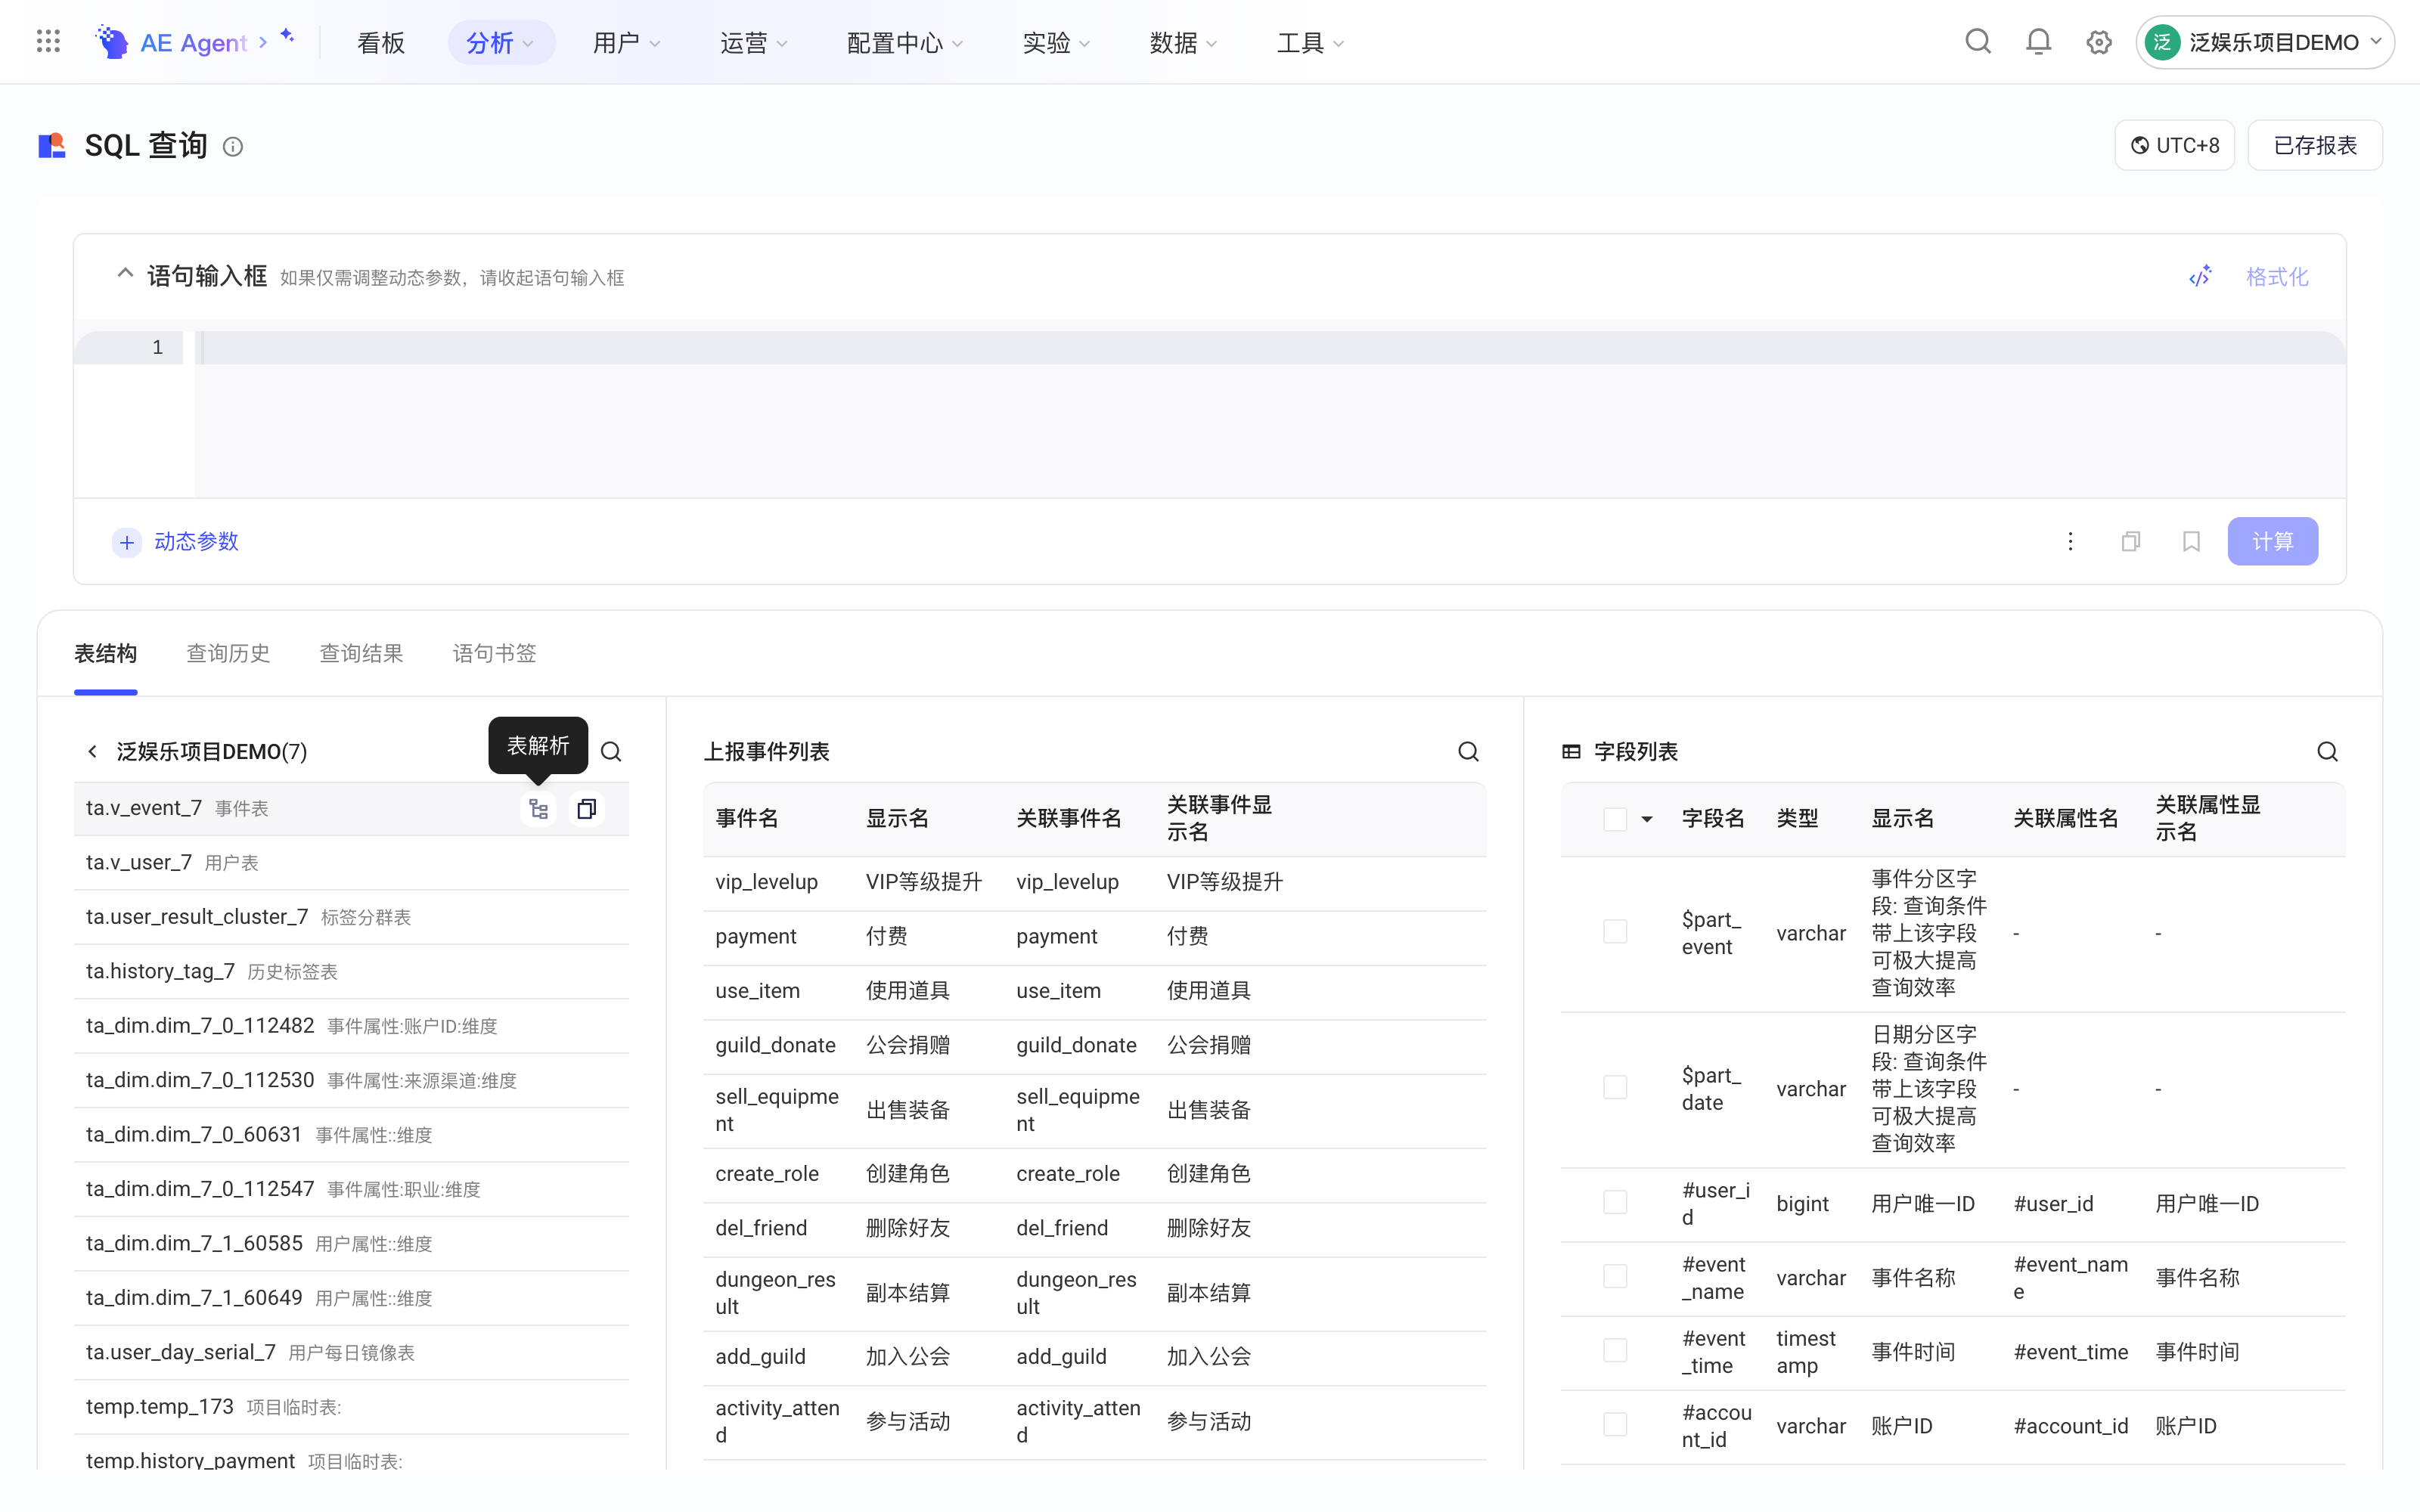Search the 字段列表 panel
Image resolution: width=2420 pixels, height=1512 pixels.
(x=2328, y=752)
